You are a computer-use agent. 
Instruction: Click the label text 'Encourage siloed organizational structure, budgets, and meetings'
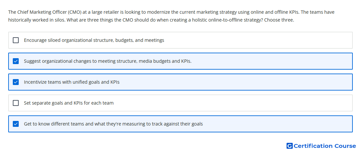coord(94,40)
